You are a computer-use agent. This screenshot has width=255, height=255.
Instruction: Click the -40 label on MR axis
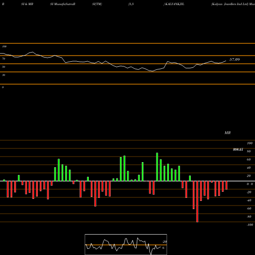[x=249, y=200]
